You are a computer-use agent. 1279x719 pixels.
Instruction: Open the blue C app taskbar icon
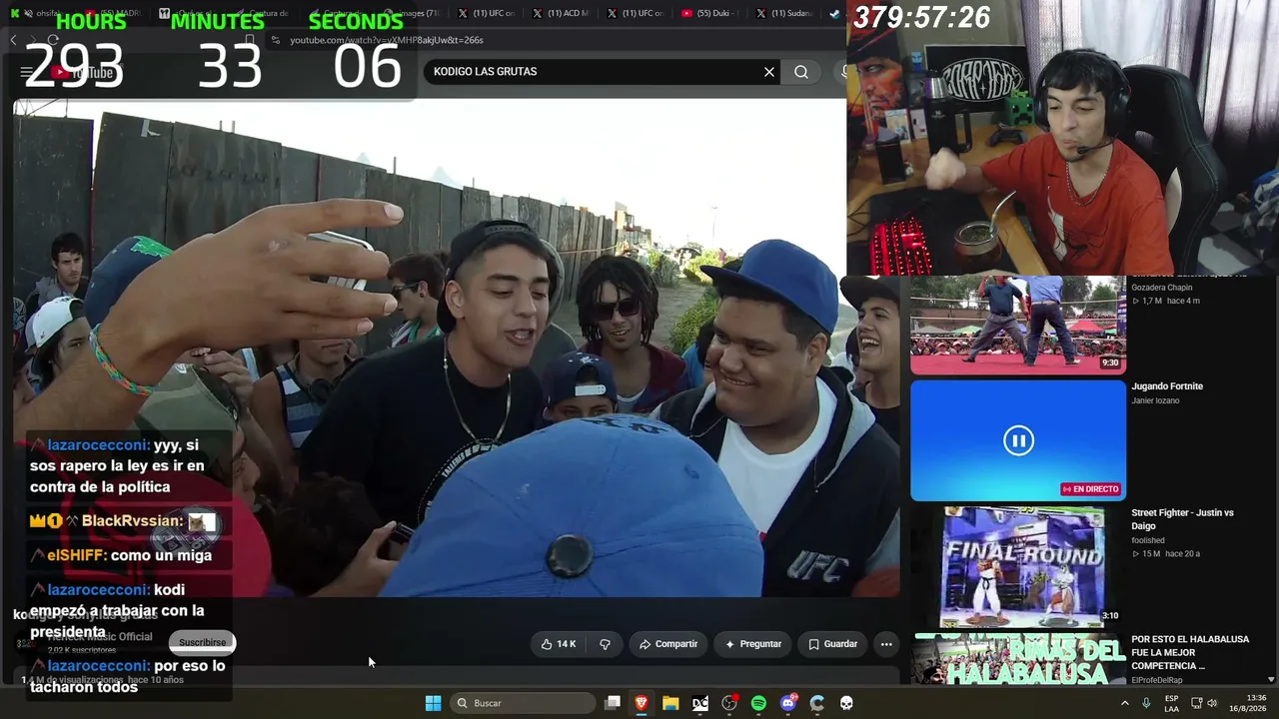[817, 703]
